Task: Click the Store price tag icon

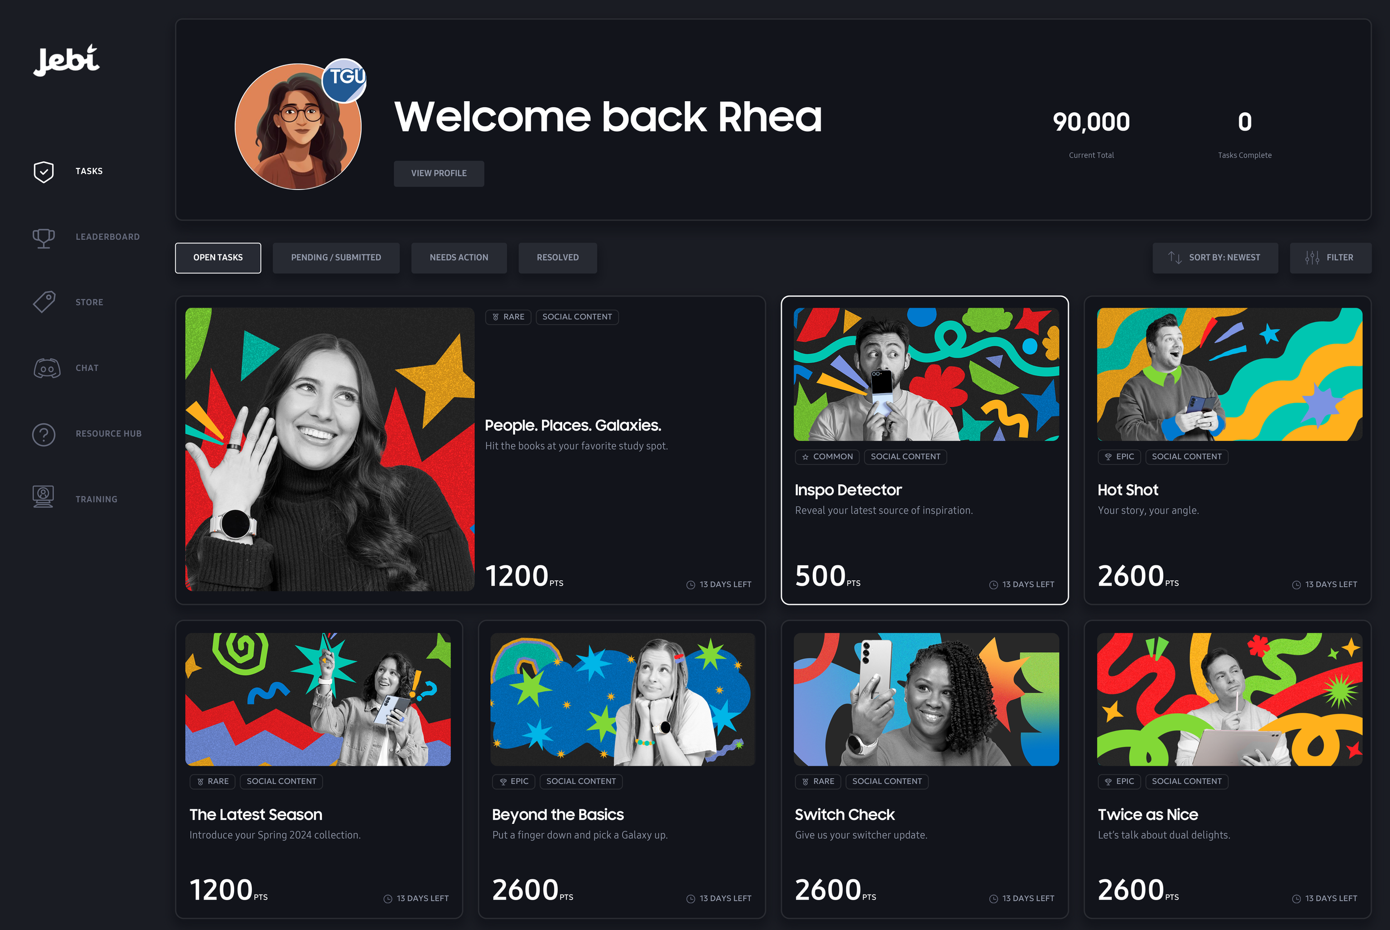Action: 44,302
